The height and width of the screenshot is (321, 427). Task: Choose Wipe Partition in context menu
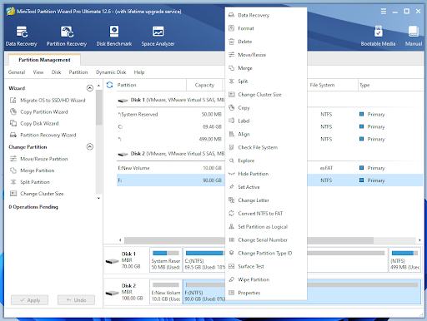click(x=266, y=279)
